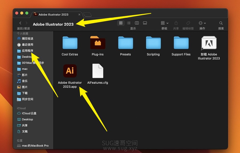Switch to list view
This screenshot has height=153, width=240.
coord(129,23)
